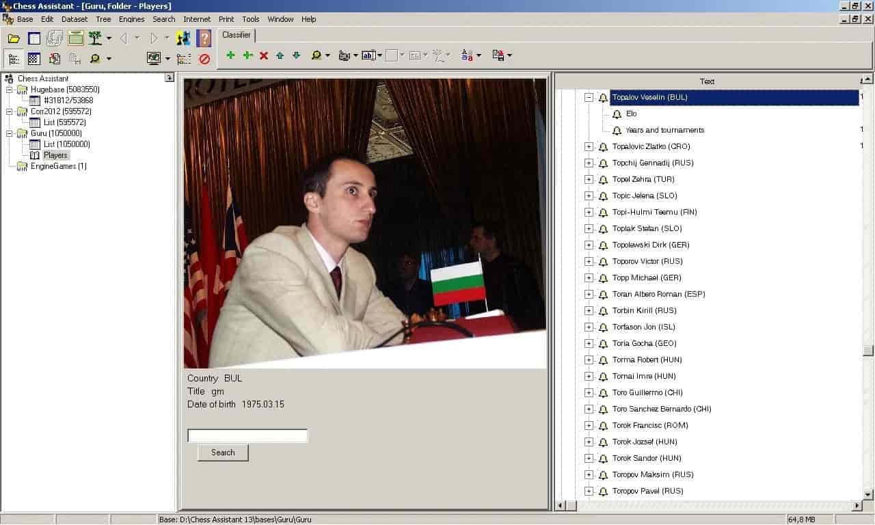Screen dimensions: 875x525
Task: Click the red delete X classifier icon
Action: point(264,55)
